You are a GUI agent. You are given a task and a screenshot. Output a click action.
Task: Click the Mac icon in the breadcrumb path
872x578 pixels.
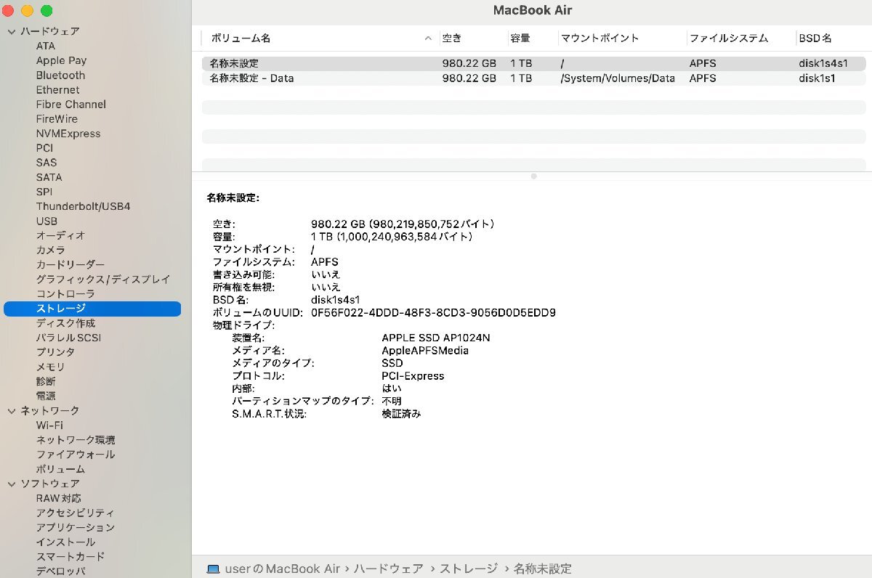pos(211,569)
